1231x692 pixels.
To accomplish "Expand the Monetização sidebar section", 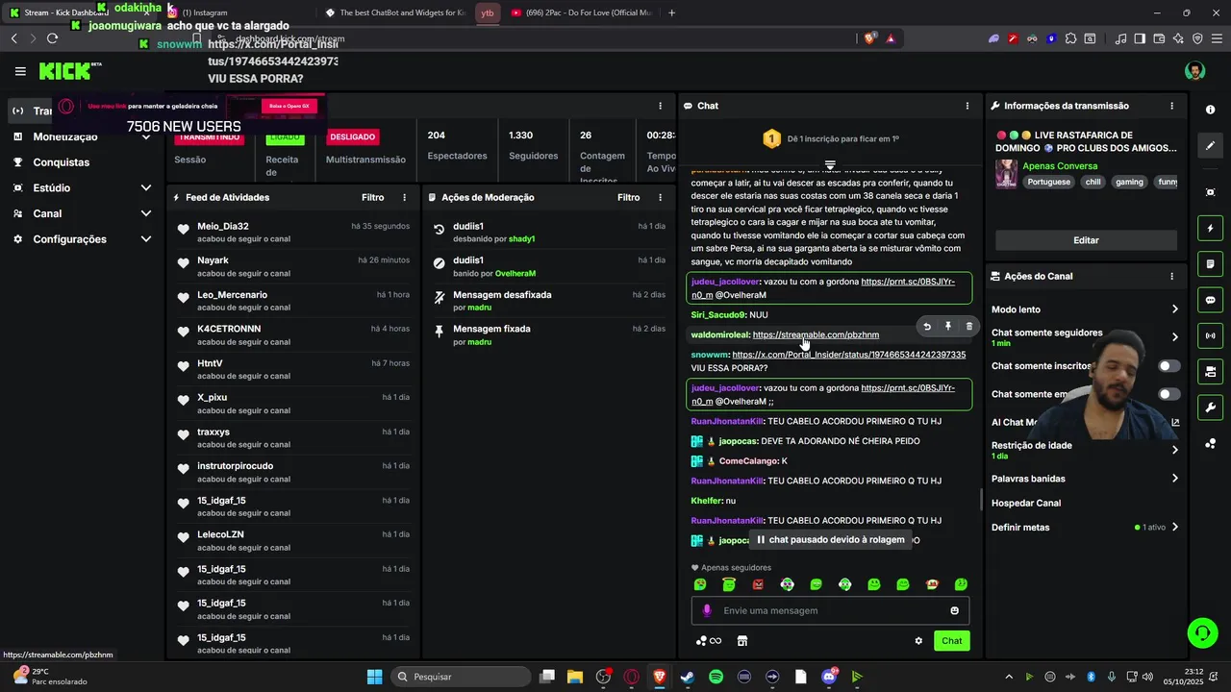I will click(145, 136).
